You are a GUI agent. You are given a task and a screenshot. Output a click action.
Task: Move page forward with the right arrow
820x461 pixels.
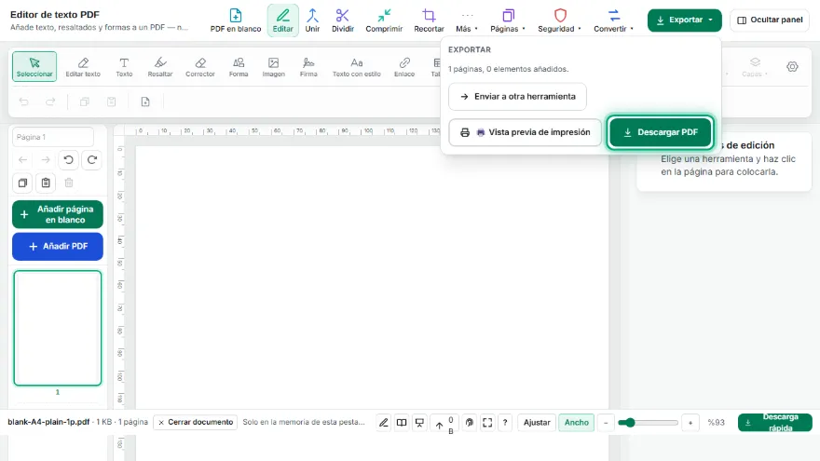pos(46,160)
